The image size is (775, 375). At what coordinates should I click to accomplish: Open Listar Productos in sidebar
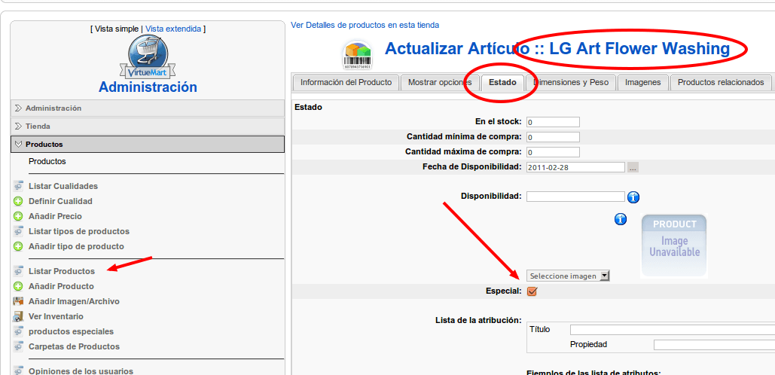[x=61, y=271]
